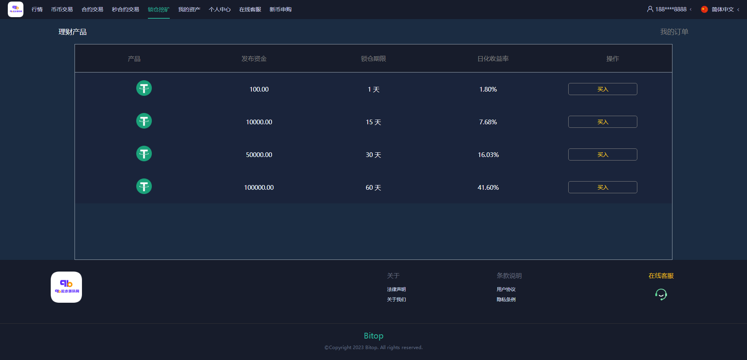The image size is (747, 360).
Task: Click the China flag language icon
Action: tap(704, 9)
